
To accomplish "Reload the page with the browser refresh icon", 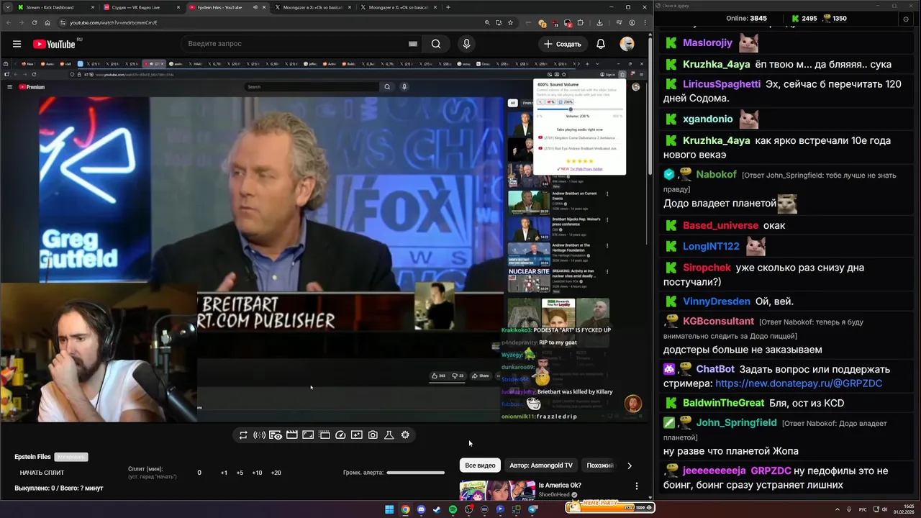I will 35,22.
